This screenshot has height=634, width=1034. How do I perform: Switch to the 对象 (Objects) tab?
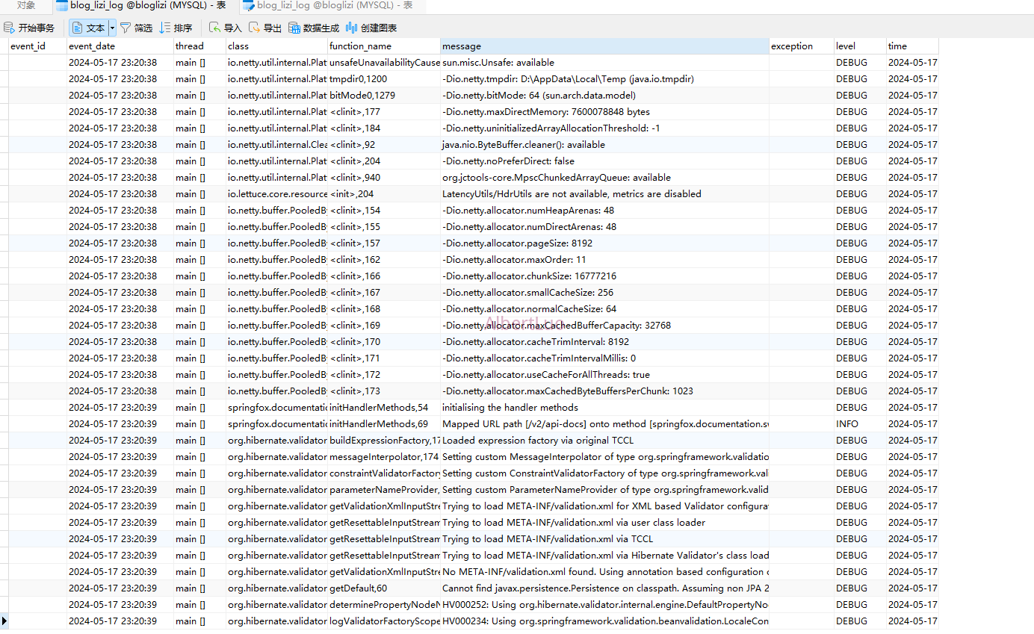[25, 5]
